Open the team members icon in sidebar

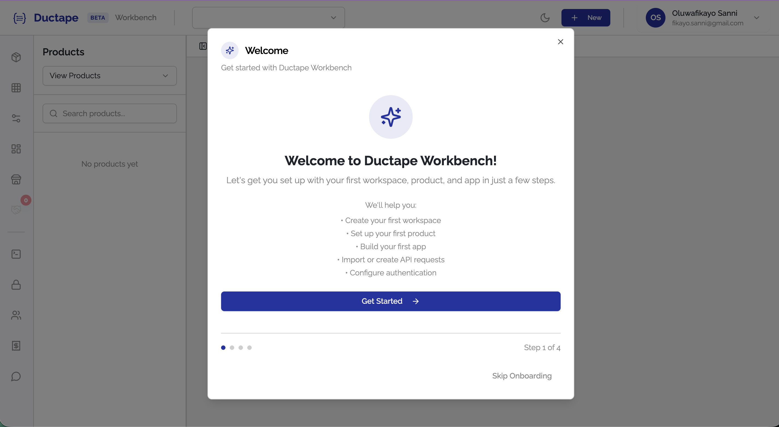pyautogui.click(x=16, y=315)
